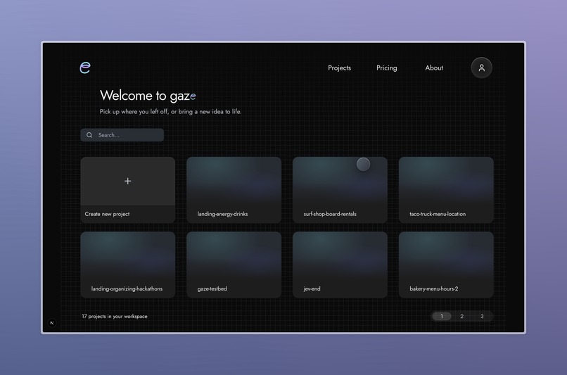567x375 pixels.
Task: Go to pagination page 2
Action: click(x=461, y=316)
